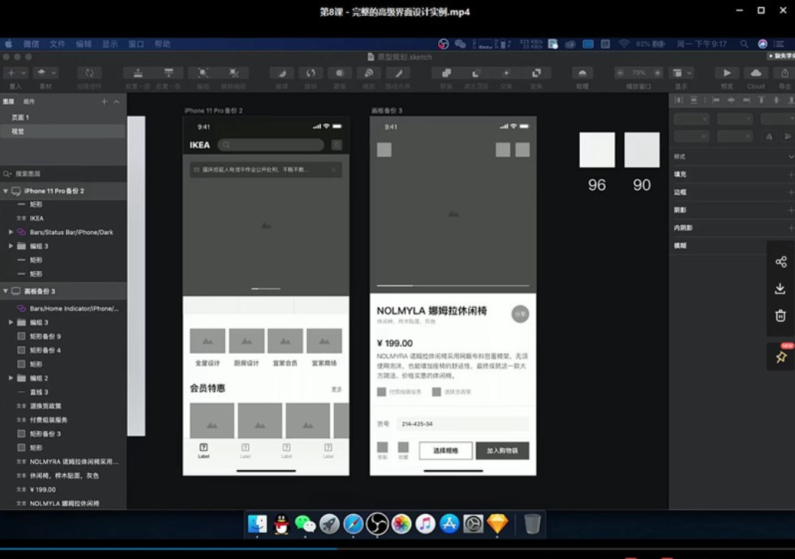Add a new page with plus icon
Image resolution: width=795 pixels, height=559 pixels.
pos(104,101)
